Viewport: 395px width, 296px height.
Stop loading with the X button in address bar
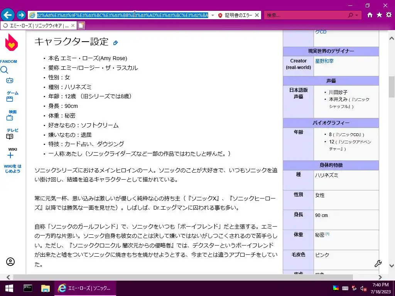[x=257, y=15]
